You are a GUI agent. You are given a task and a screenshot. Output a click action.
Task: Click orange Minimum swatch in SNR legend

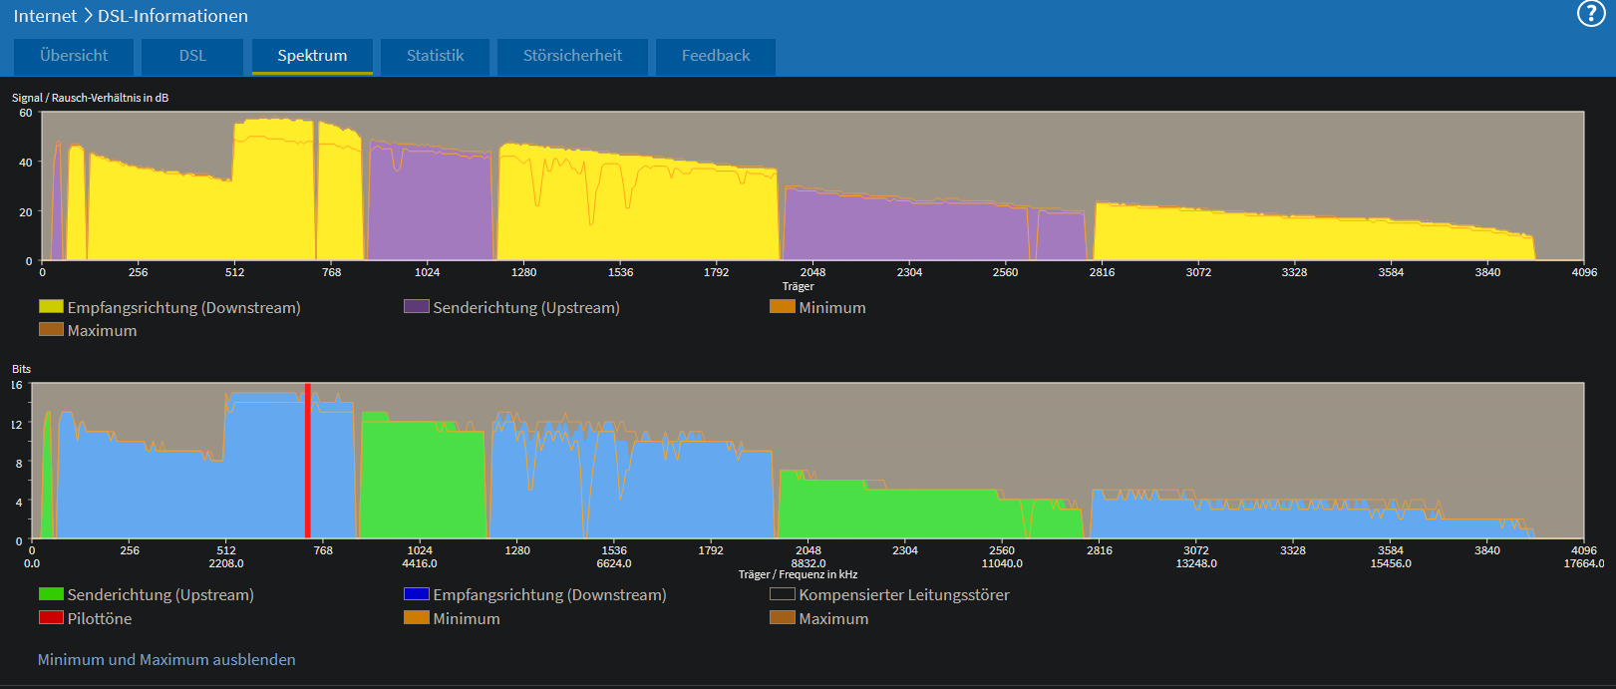783,306
